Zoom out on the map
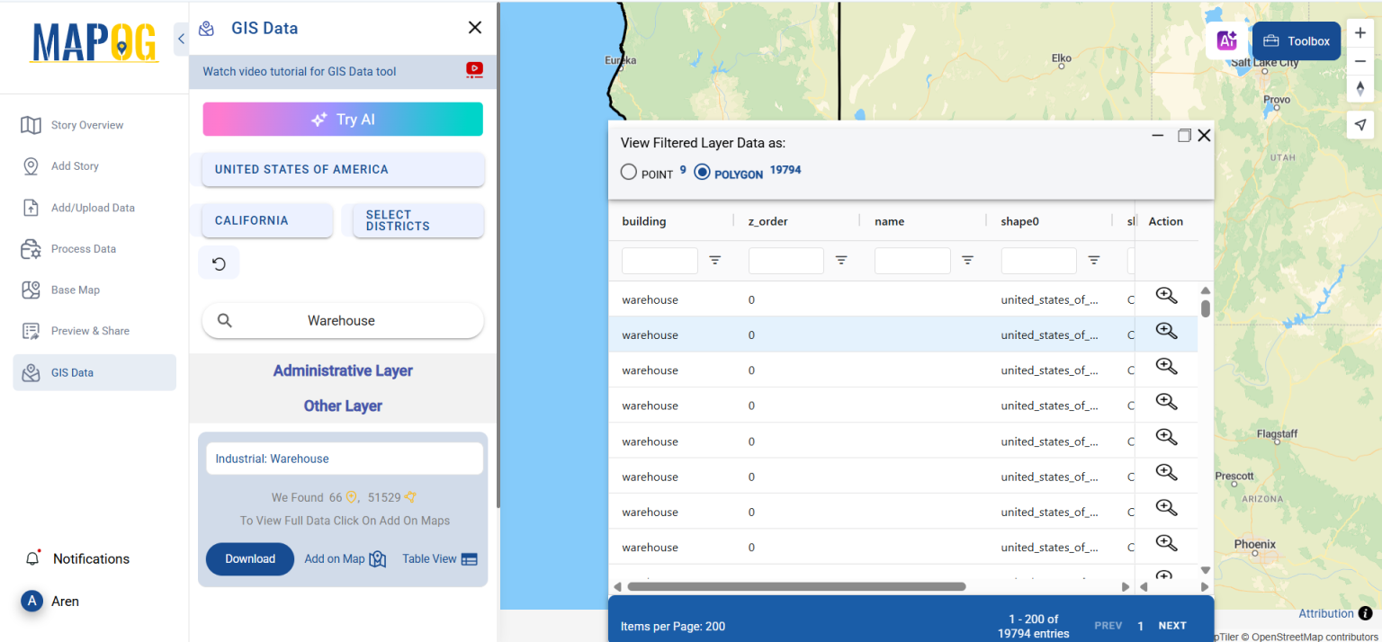This screenshot has width=1382, height=642. (1361, 61)
